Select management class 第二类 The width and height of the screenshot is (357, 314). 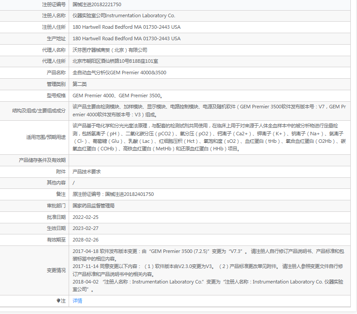(x=80, y=84)
